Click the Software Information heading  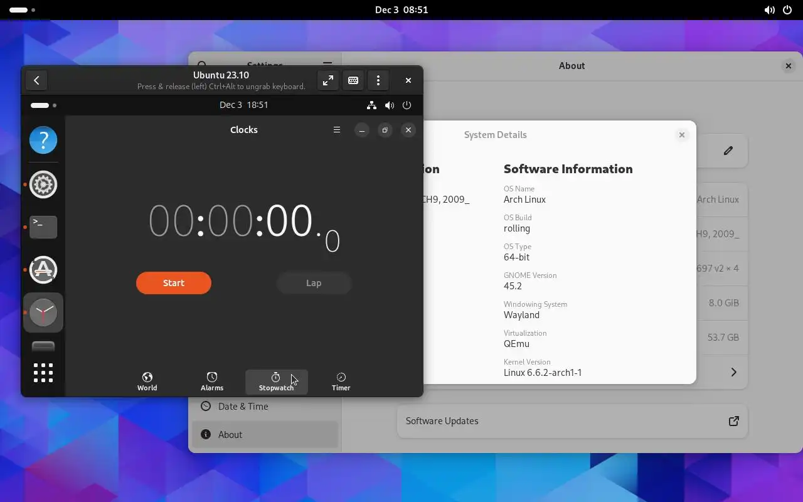568,169
